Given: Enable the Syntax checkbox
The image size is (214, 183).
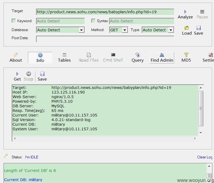Looking at the screenshot, I should [93, 21].
